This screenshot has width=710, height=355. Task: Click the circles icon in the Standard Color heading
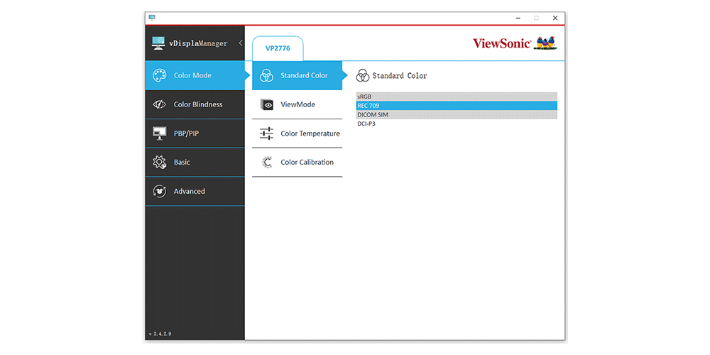pos(363,76)
